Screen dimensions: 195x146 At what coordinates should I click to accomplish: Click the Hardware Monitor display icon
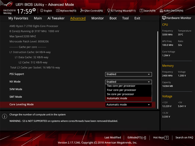(164, 18)
